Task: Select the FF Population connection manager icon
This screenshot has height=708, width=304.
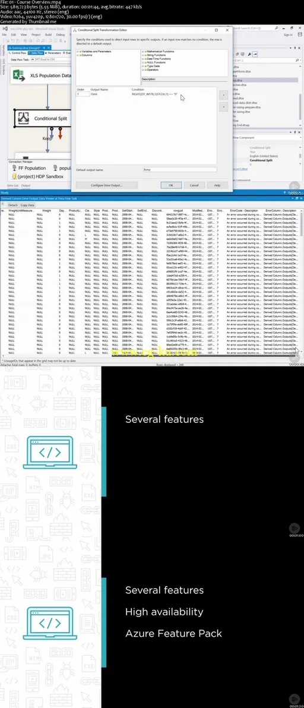Action: (14, 168)
